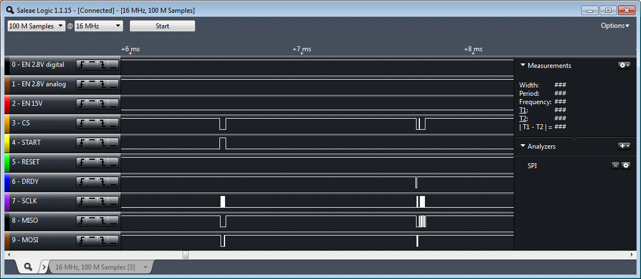Set rising edge trigger on MISO channel

tap(82, 221)
